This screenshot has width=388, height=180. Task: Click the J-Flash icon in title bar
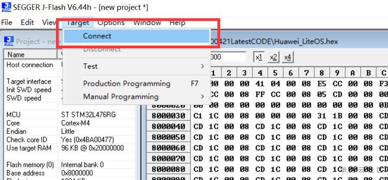tap(6, 7)
